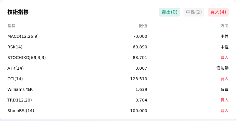Click the StochRSI(14) indicator name
The height and width of the screenshot is (121, 236).
tap(21, 111)
